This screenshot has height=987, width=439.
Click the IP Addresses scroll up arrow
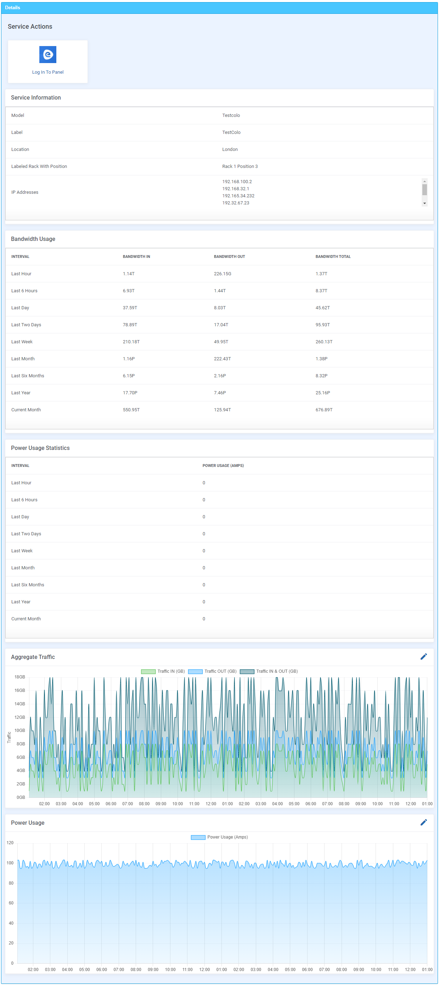click(424, 181)
